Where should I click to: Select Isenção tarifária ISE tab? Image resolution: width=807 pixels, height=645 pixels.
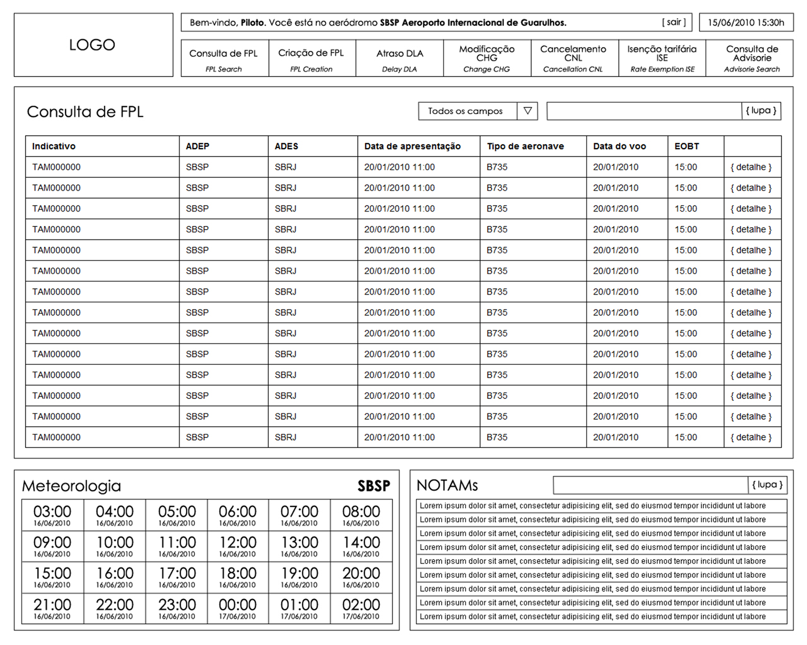(662, 58)
